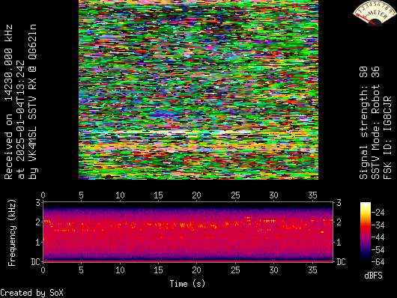Click the 'FSK ID: IG8CJR' label
The width and height of the screenshot is (397, 298).
[387, 137]
